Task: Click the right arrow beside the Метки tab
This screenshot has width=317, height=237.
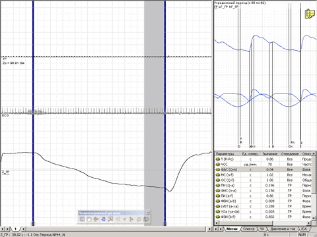Action: tap(221, 229)
